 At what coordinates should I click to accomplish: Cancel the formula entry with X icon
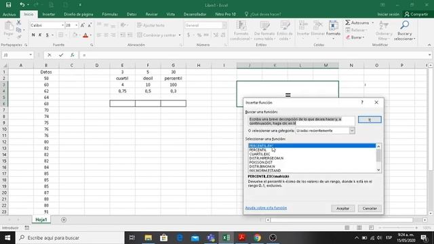(x=50, y=55)
